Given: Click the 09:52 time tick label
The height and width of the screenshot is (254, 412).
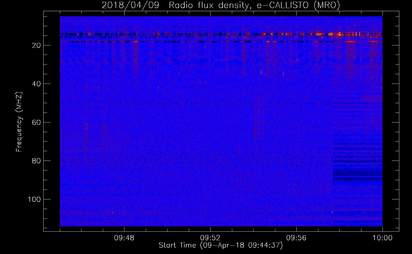Looking at the screenshot, I should click(210, 238).
